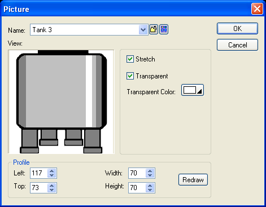Toggle the Stretch checkbox
This screenshot has width=266, height=207.
pos(130,59)
